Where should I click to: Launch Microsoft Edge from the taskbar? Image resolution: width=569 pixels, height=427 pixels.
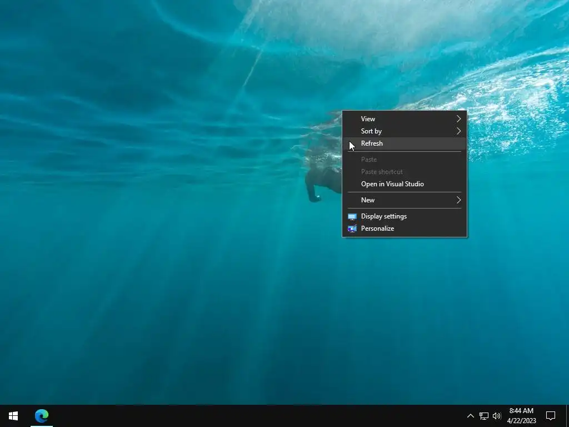coord(42,416)
